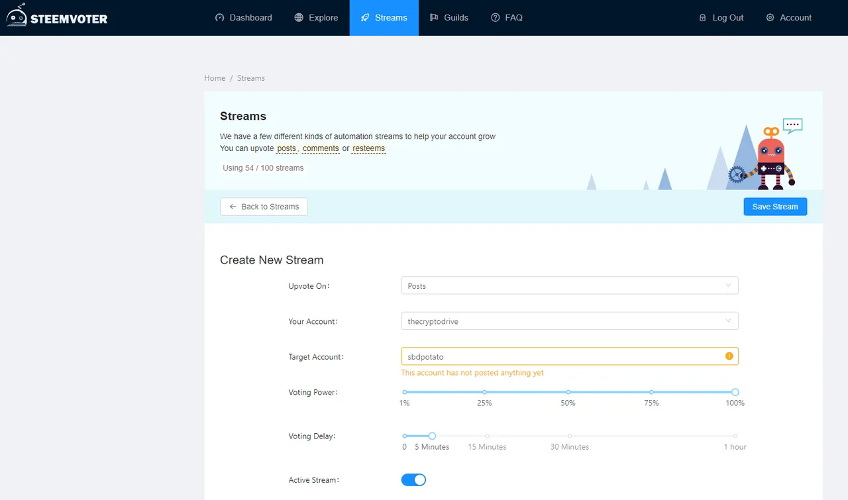This screenshot has height=500, width=848.
Task: Click the Steemvoter robot logo
Action: point(17,16)
